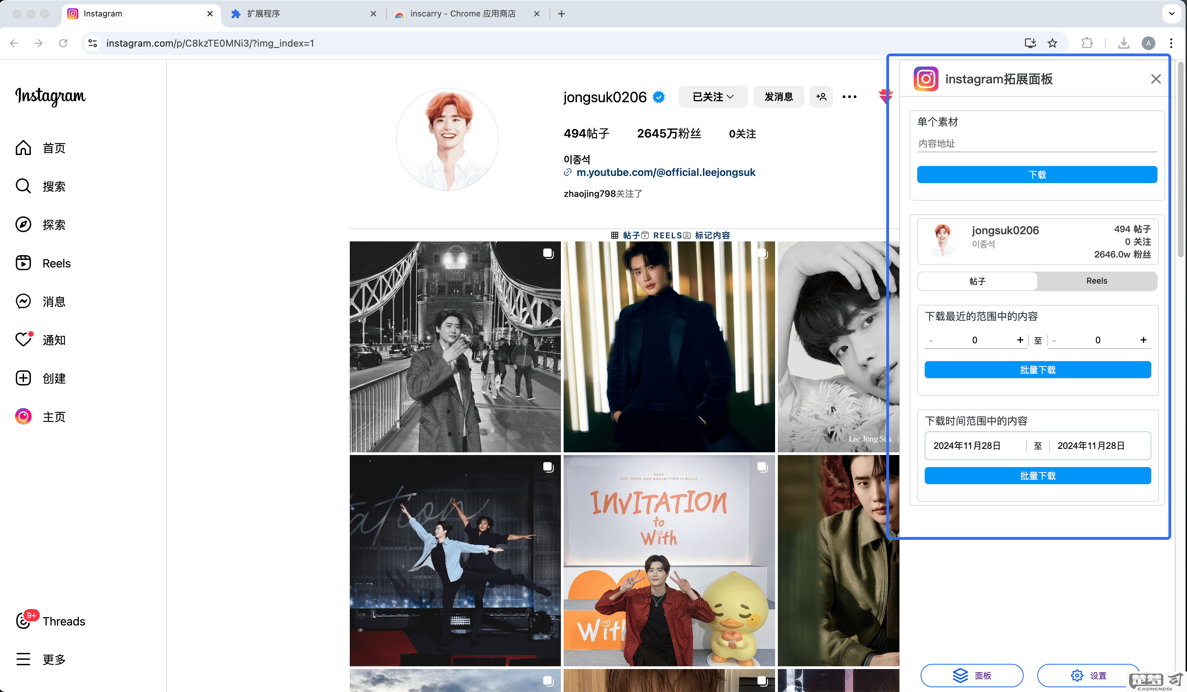
Task: Bookmark page with the star icon
Action: click(1052, 43)
